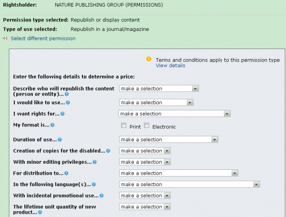286x217 pixels.
Task: Click help icon beside incidental promotional use
Action: click(x=102, y=196)
